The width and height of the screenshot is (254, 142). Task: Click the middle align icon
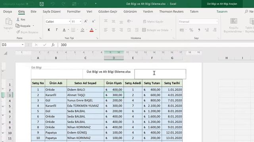114,21
